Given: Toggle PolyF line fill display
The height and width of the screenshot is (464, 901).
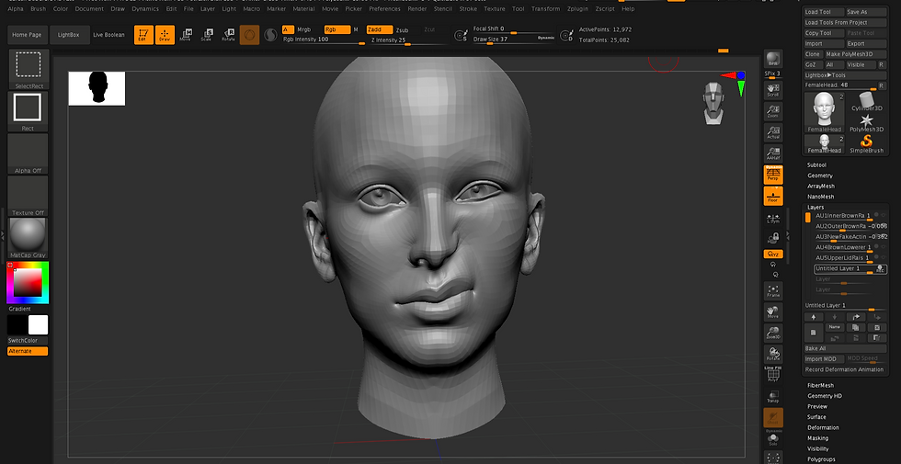Looking at the screenshot, I should point(773,375).
